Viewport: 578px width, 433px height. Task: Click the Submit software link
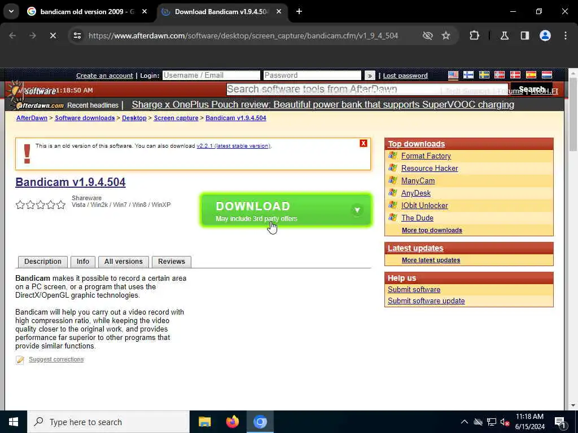414,290
